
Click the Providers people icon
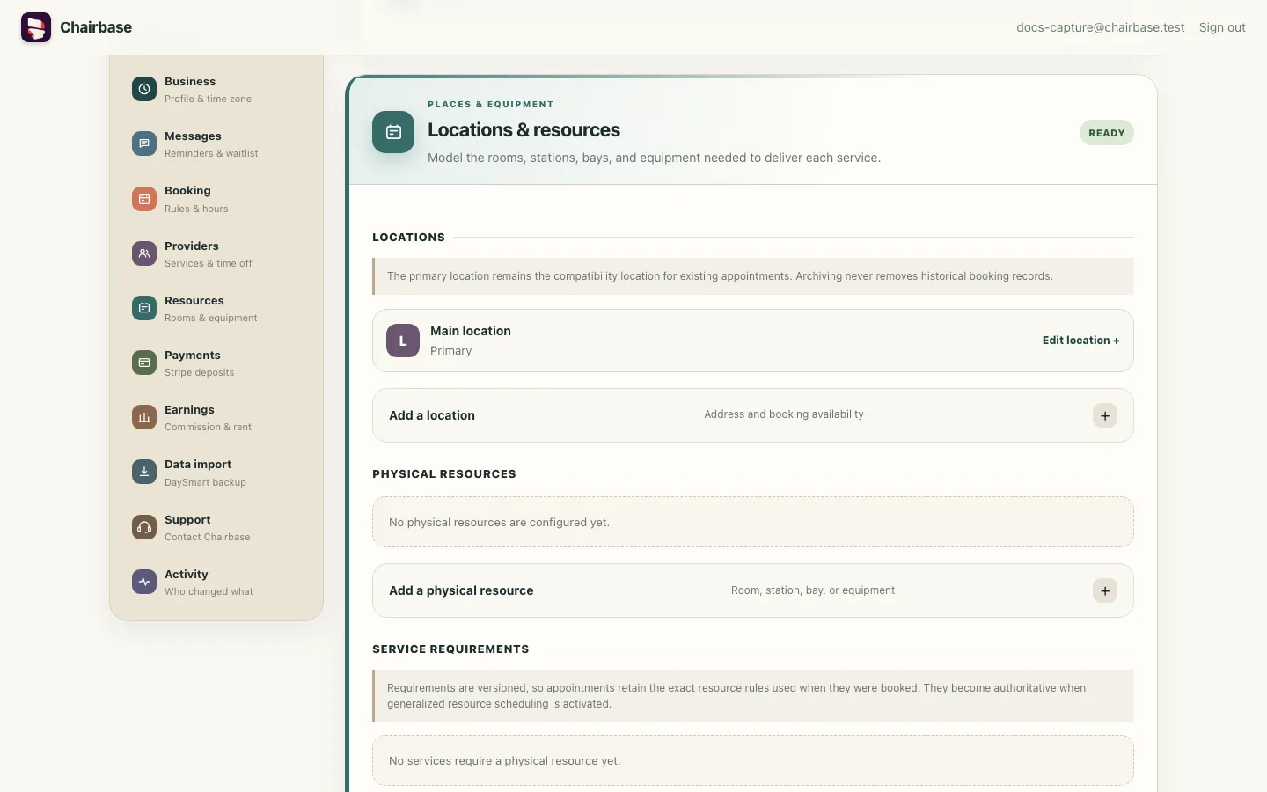[144, 253]
